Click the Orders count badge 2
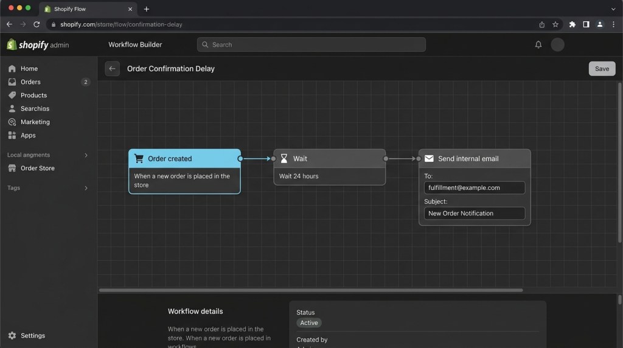This screenshot has width=623, height=348. tap(85, 82)
